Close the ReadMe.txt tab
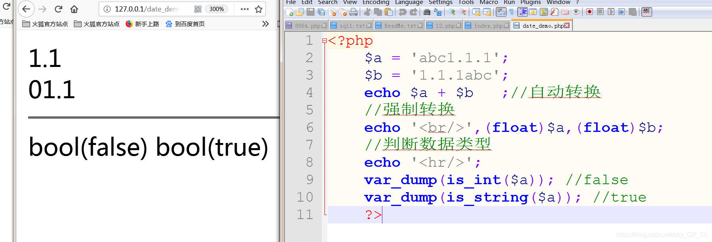The width and height of the screenshot is (712, 242). [x=420, y=25]
